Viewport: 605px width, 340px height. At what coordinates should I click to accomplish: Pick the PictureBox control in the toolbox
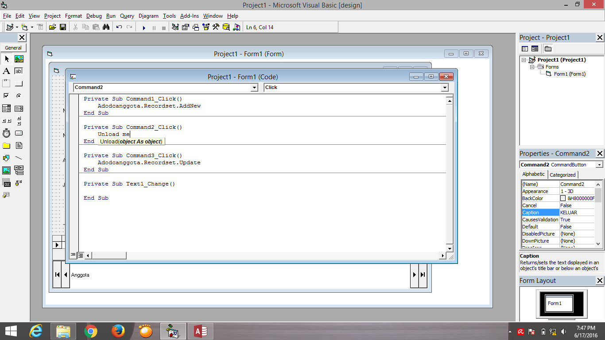pyautogui.click(x=19, y=58)
